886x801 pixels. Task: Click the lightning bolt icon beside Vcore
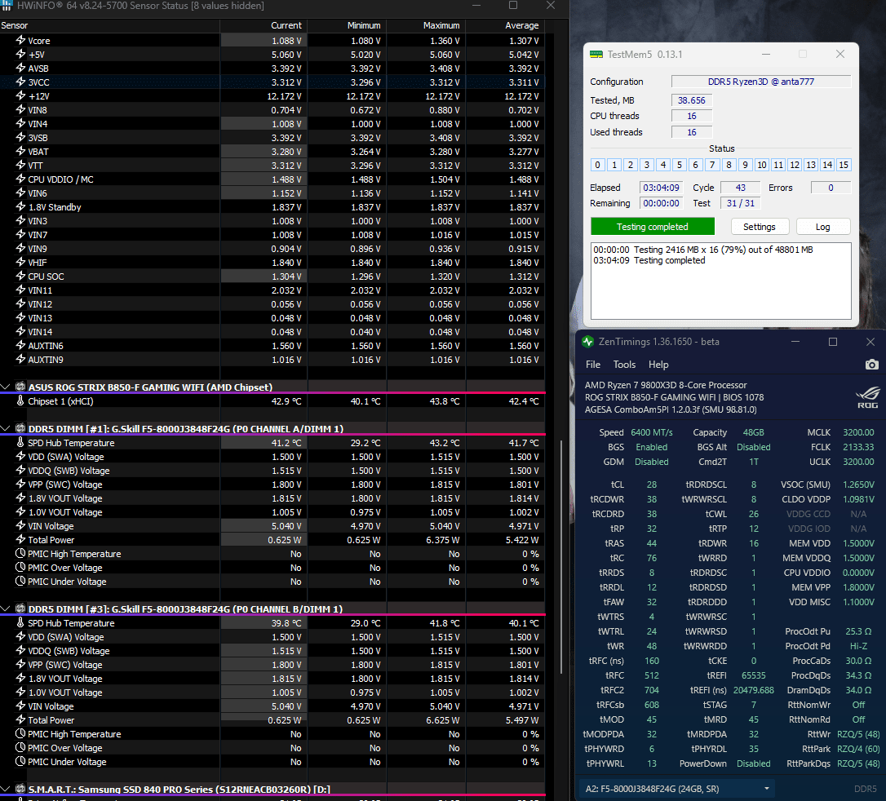pyautogui.click(x=21, y=41)
